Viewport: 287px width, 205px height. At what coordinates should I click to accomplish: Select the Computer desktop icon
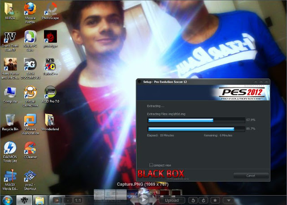coord(10,95)
